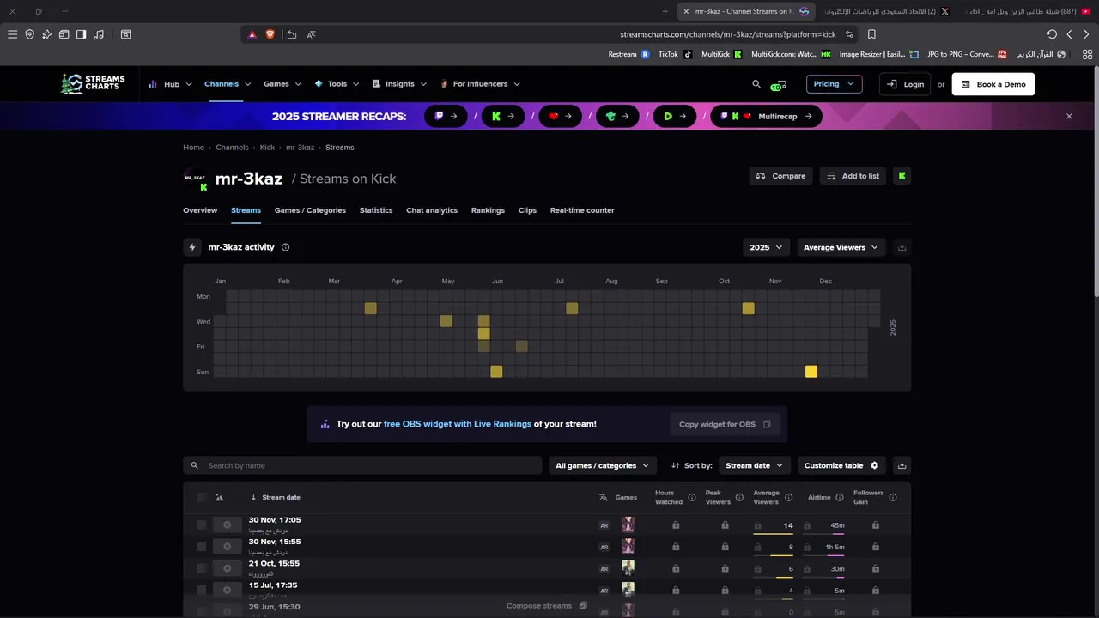
Task: Open the Average Viewers metric dropdown
Action: pos(841,247)
